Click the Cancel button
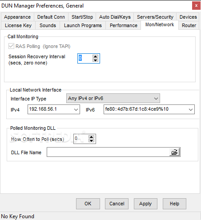The width and height of the screenshot is (201, 220). tap(117, 204)
